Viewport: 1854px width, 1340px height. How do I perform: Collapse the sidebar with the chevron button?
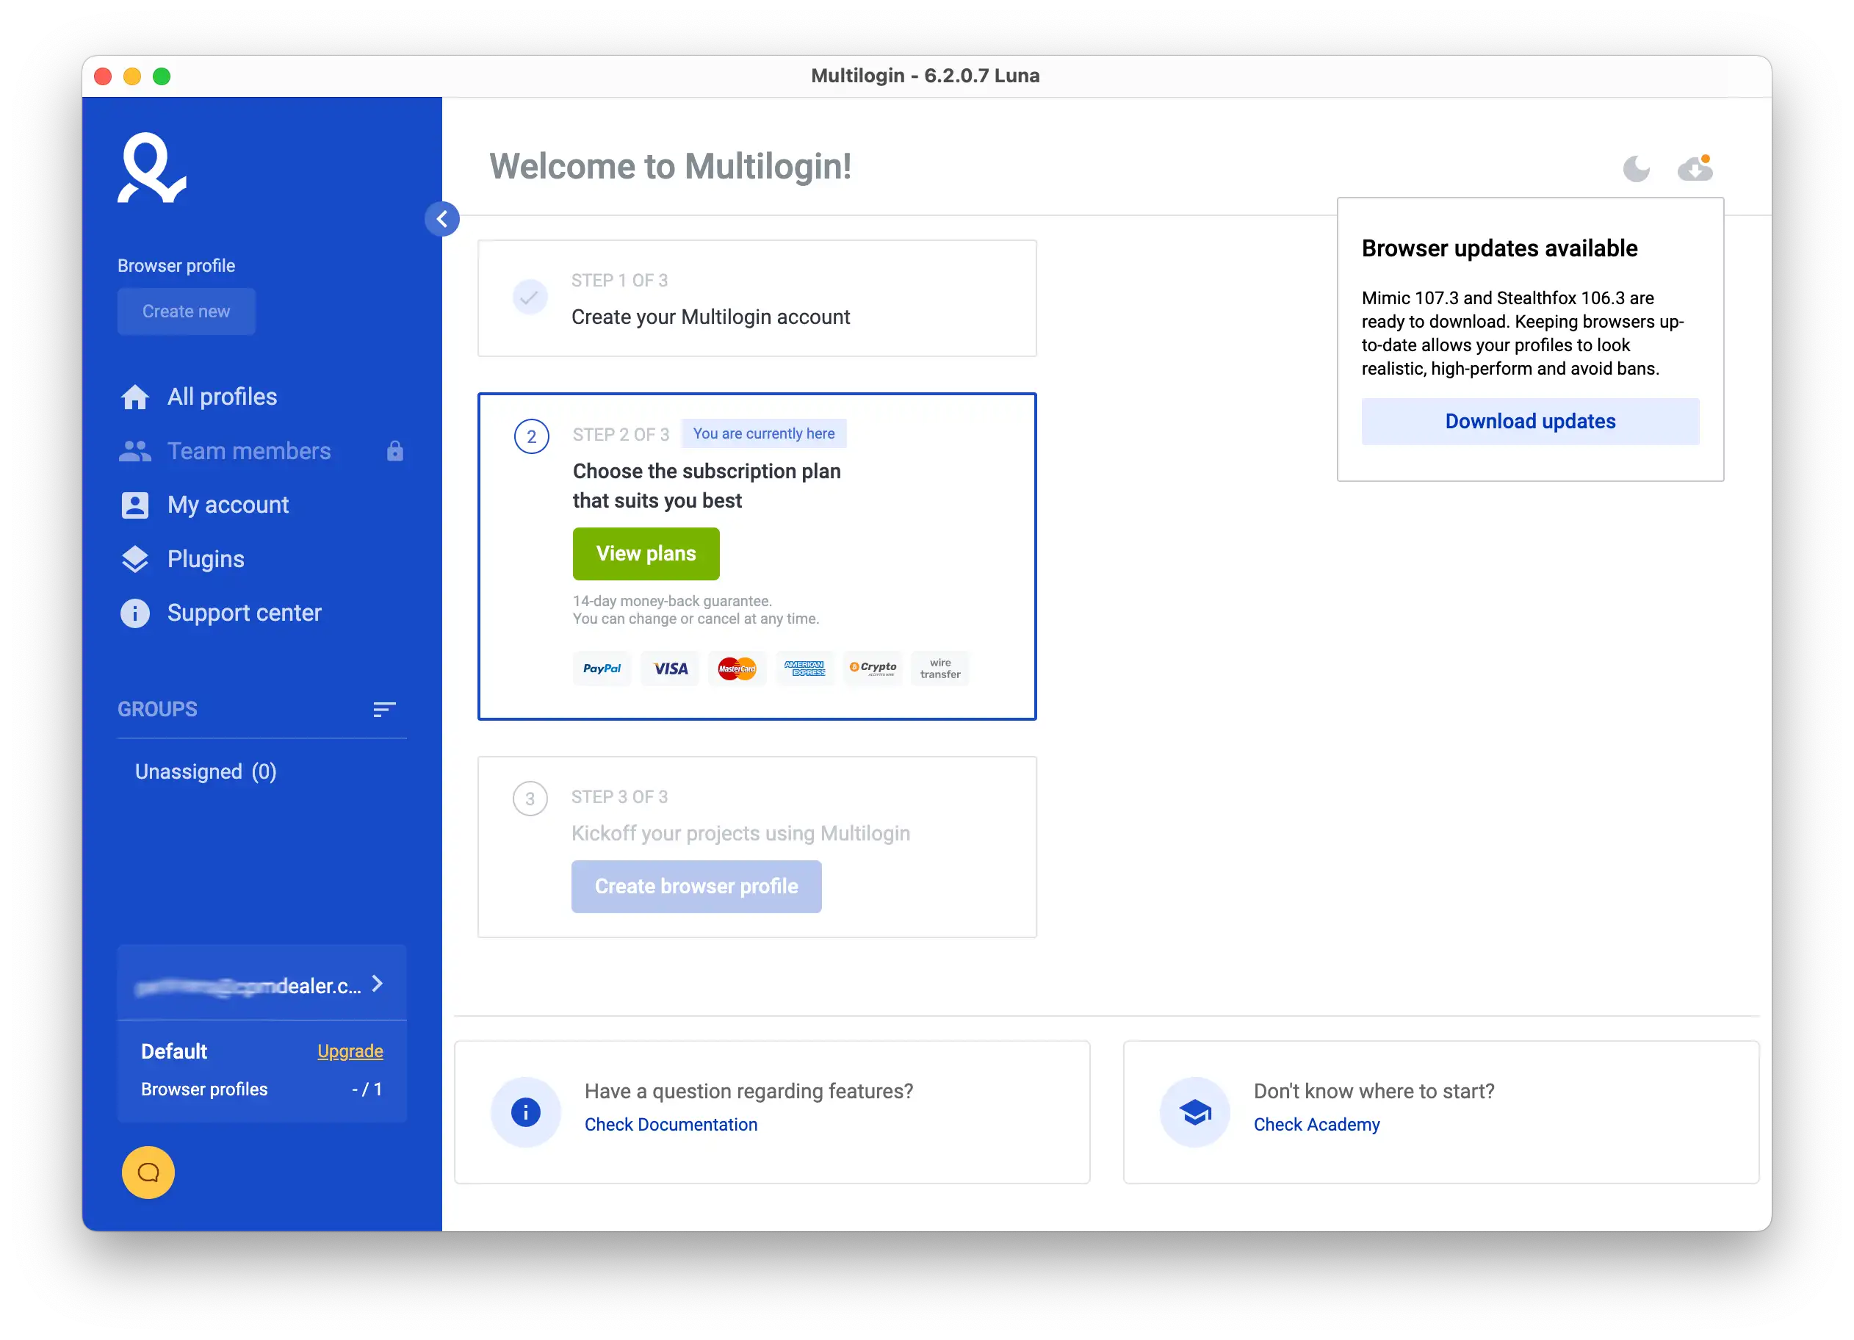click(442, 219)
